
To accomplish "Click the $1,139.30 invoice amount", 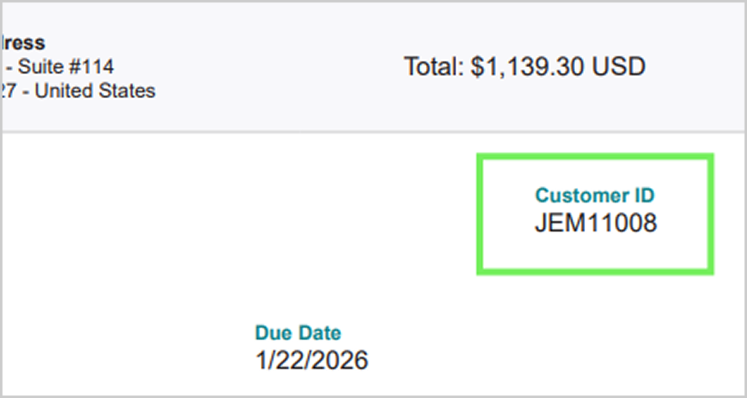I will coord(528,67).
